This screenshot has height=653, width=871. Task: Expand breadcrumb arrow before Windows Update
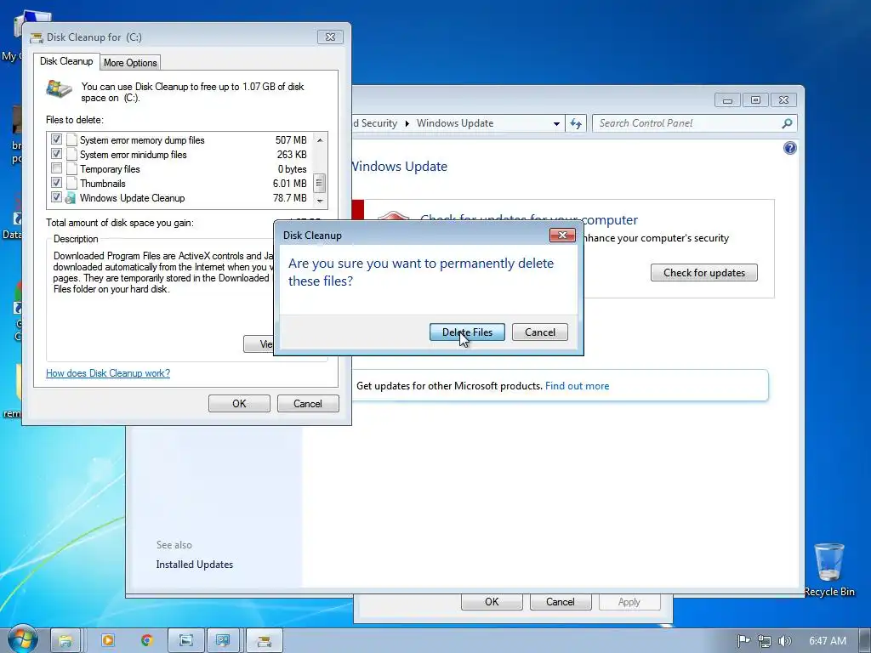(407, 123)
